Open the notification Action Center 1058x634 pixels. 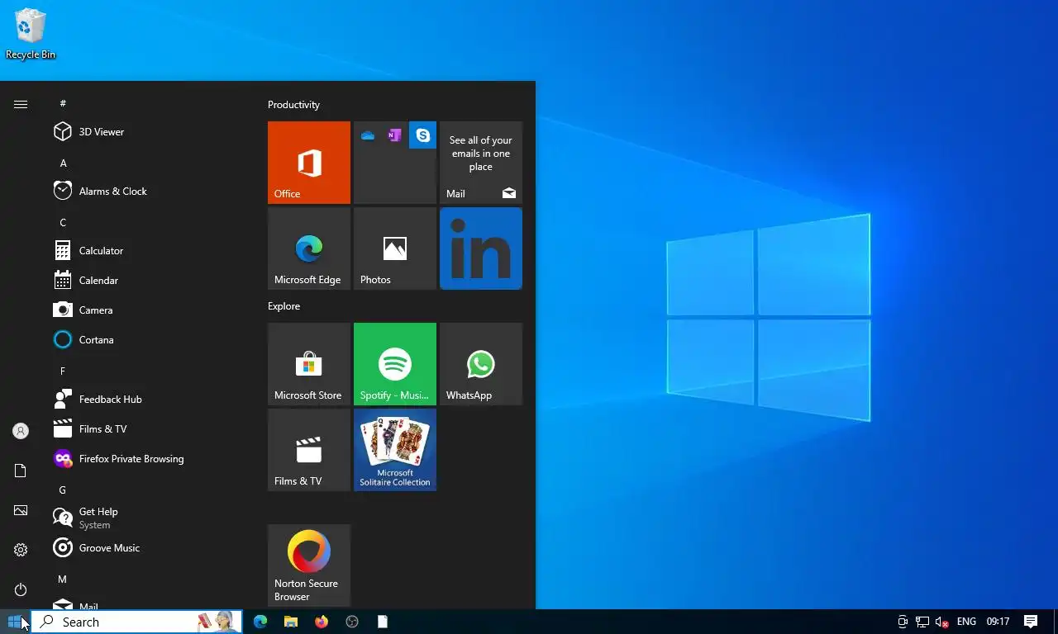pos(1031,622)
